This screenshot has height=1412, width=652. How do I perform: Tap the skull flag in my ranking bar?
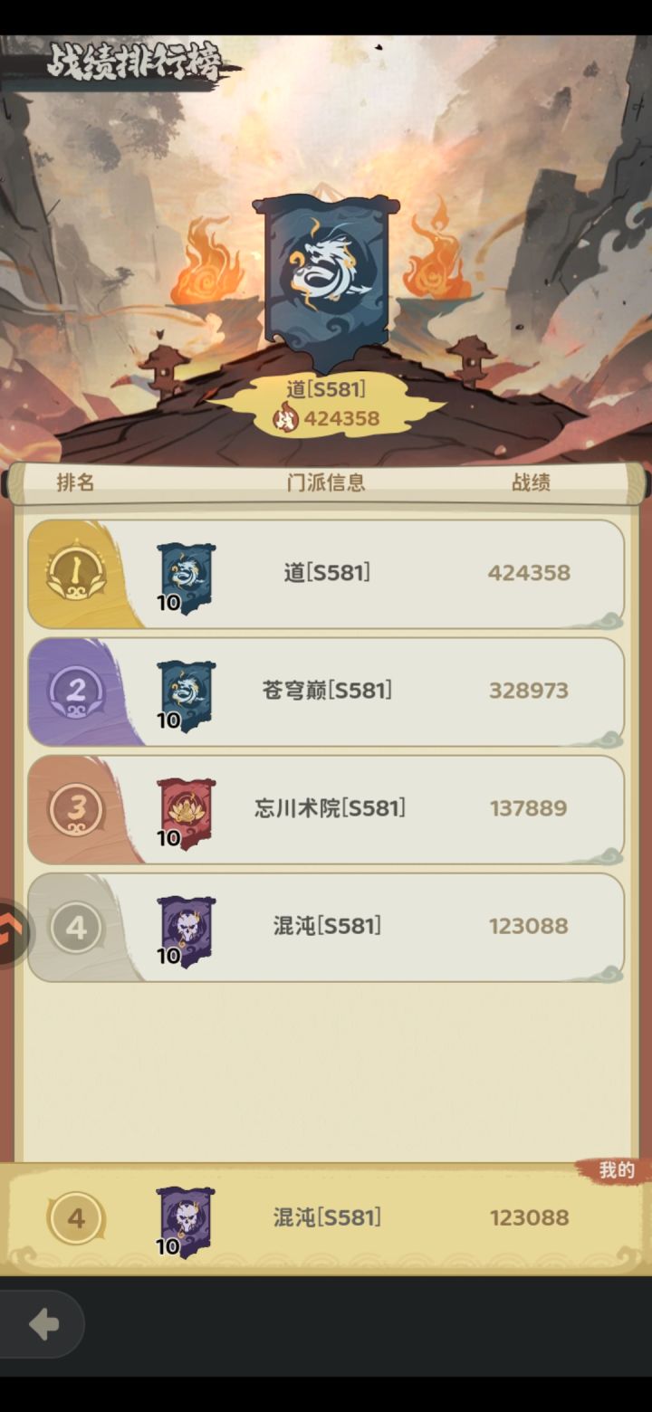(186, 1222)
